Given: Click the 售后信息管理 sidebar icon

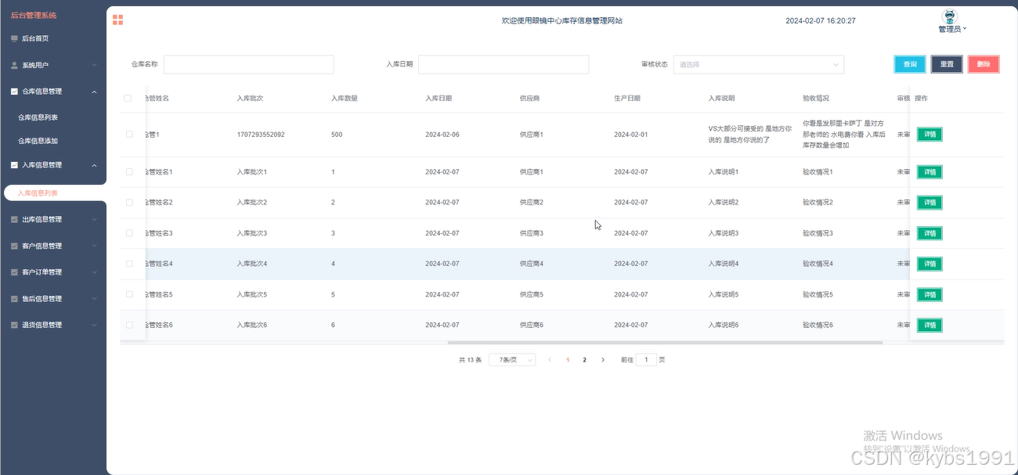Looking at the screenshot, I should pos(14,299).
